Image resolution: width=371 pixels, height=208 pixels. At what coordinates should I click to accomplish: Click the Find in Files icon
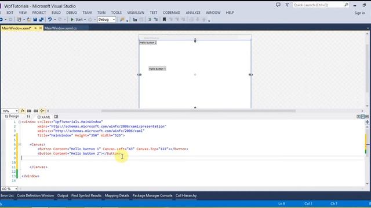coord(122,20)
